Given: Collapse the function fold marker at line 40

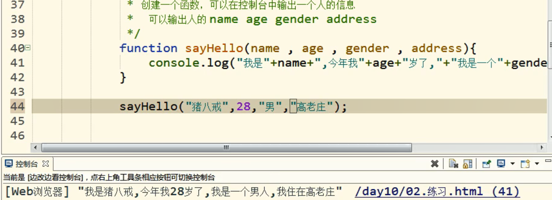Looking at the screenshot, I should (x=28, y=48).
